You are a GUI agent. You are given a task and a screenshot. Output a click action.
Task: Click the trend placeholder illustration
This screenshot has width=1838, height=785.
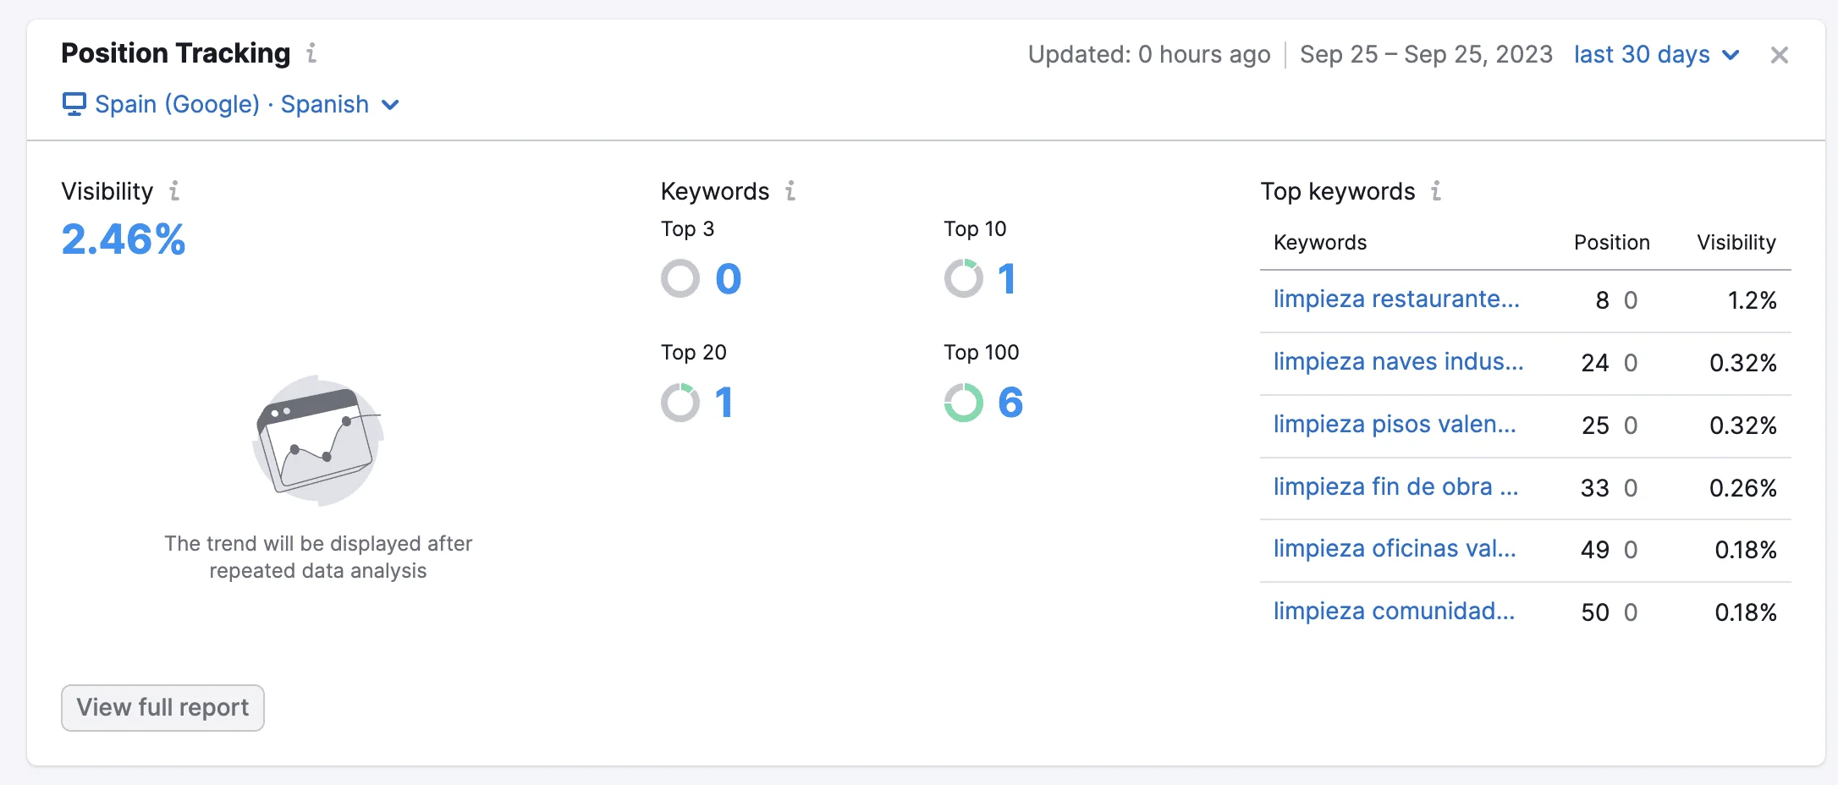(318, 441)
